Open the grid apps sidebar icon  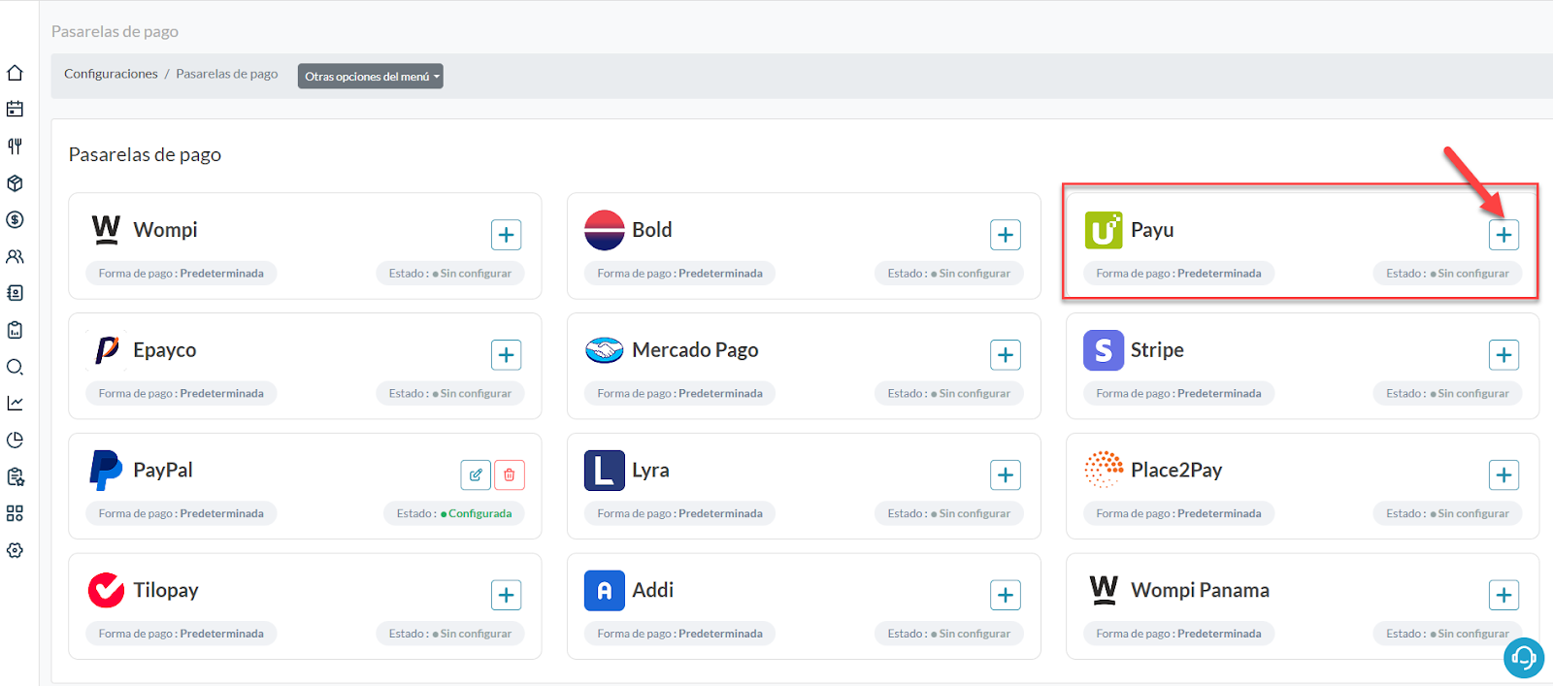pos(15,513)
